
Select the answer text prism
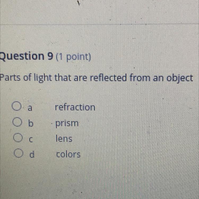[67, 124]
